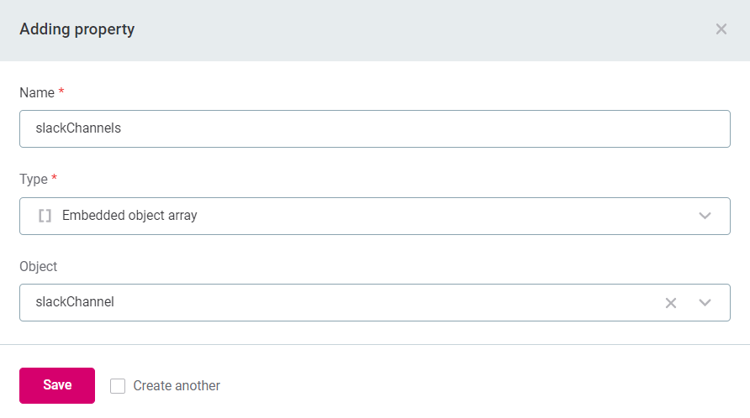Focus the Name input field
This screenshot has width=750, height=418.
tap(374, 129)
